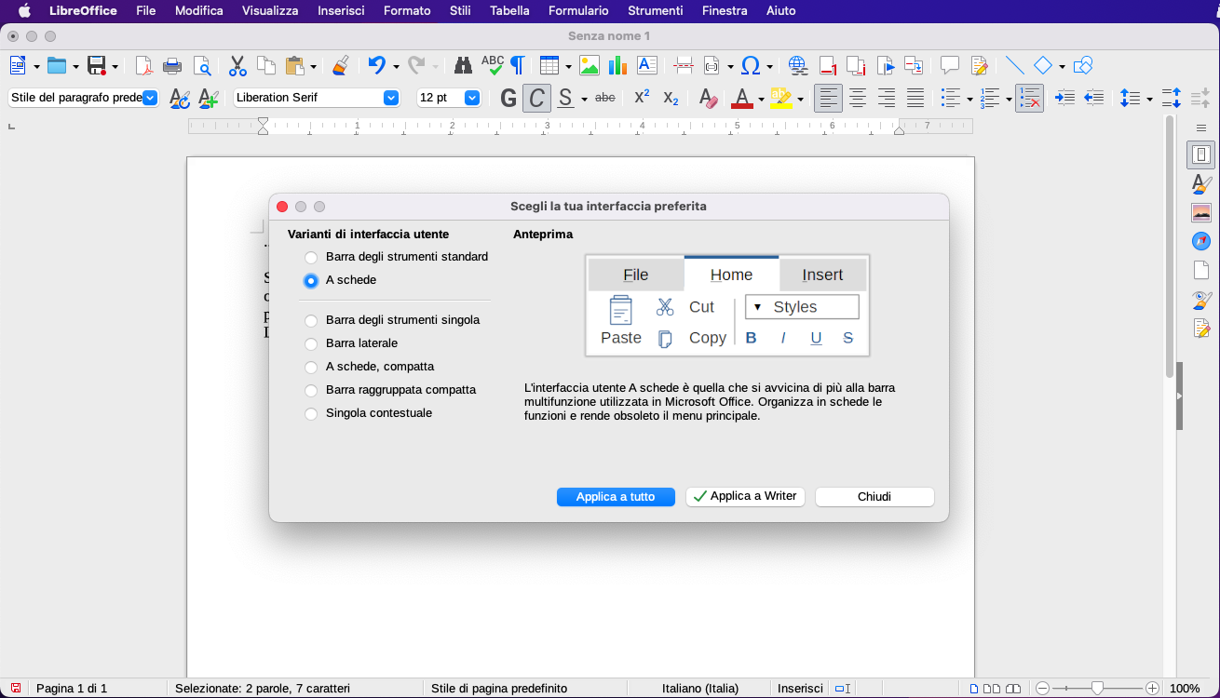This screenshot has width=1220, height=698.
Task: Click the zoom slider in status bar
Action: coord(1097,689)
